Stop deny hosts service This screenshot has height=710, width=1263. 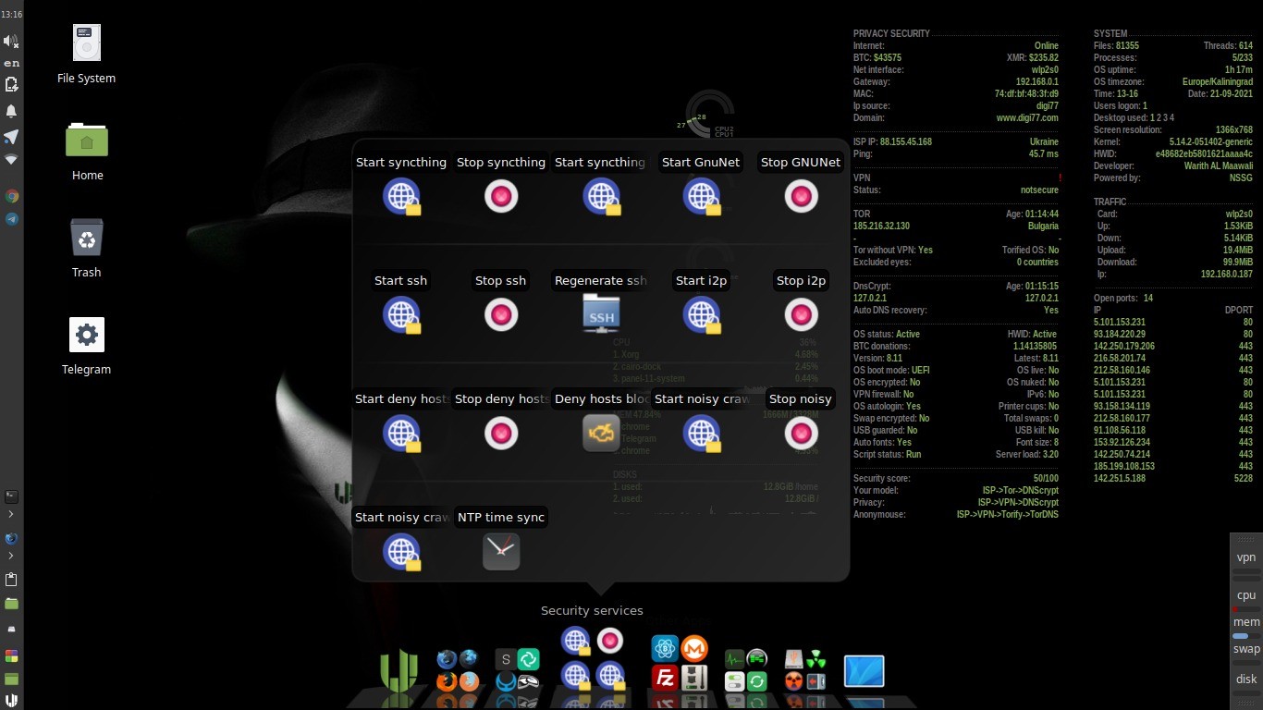[501, 433]
